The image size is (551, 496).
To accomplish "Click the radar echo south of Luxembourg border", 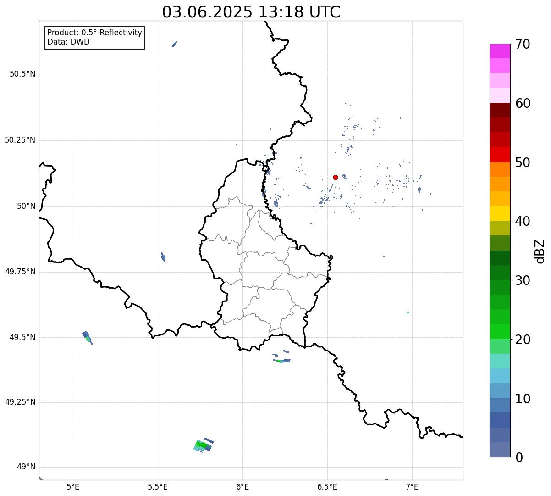I will [x=281, y=357].
